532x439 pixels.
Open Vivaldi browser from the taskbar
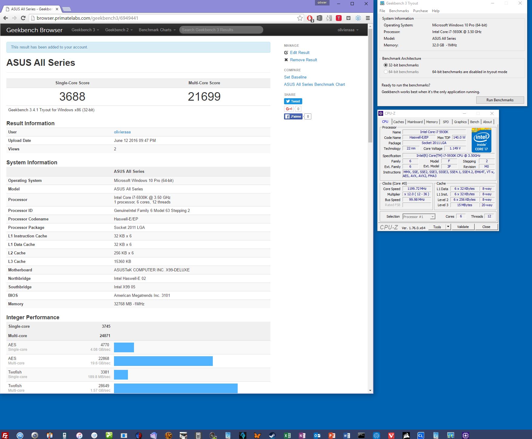(x=391, y=435)
